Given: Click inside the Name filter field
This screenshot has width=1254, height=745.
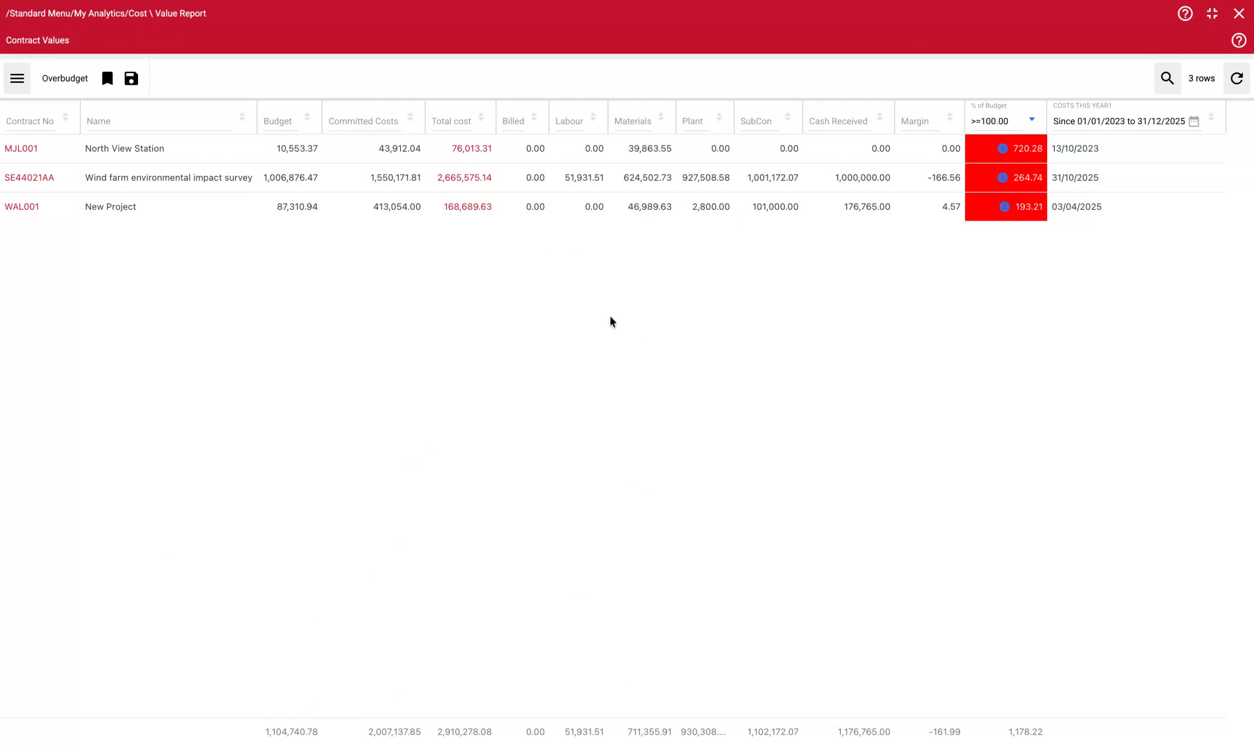Looking at the screenshot, I should pyautogui.click(x=152, y=121).
